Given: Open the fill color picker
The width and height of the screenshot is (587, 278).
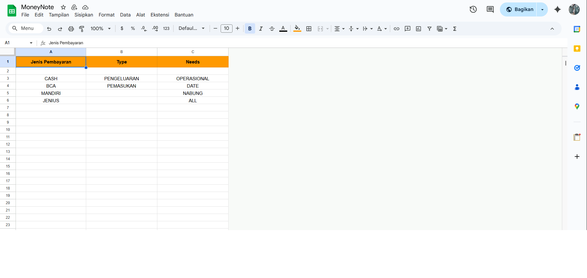Looking at the screenshot, I should (297, 29).
